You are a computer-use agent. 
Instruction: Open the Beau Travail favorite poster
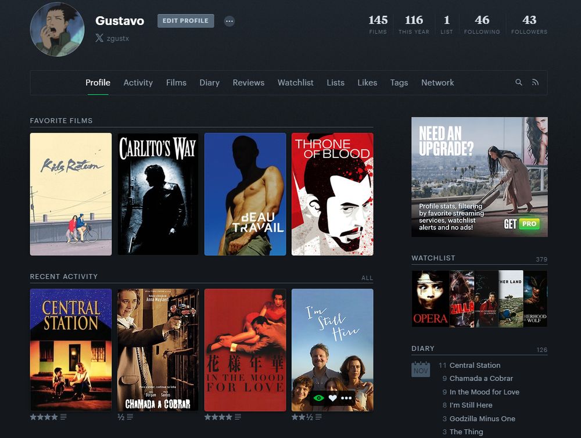pyautogui.click(x=245, y=194)
